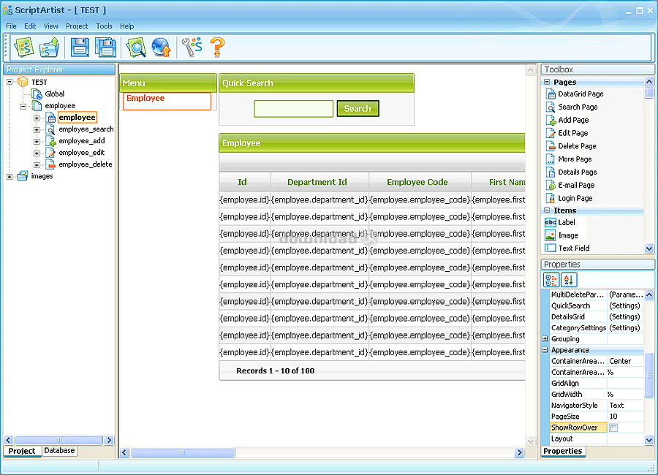Click inside the Quick Search text field
This screenshot has height=475, width=658.
pyautogui.click(x=293, y=109)
